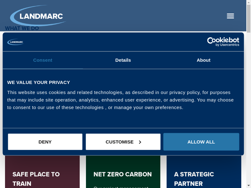Click the Landmarc logo in the header
Image resolution: width=251 pixels, height=188 pixels.
(38, 16)
